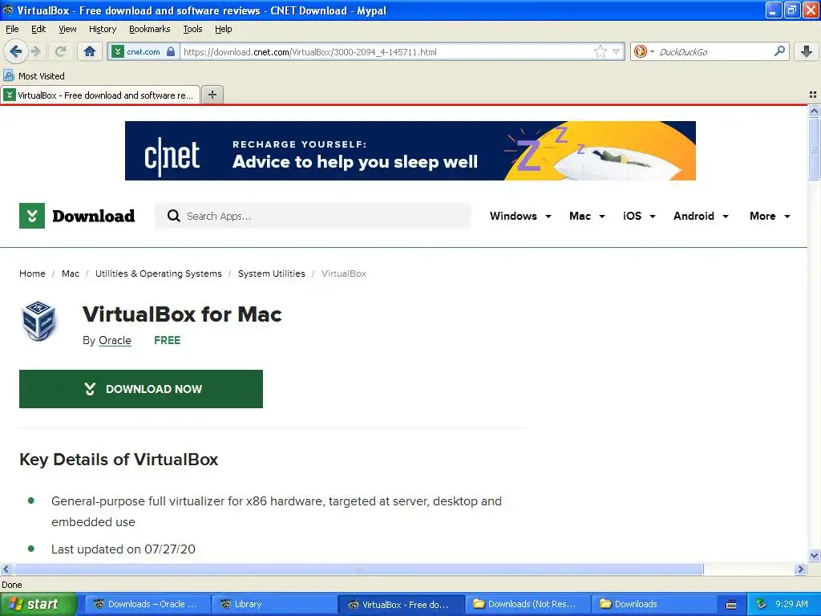Reload the page with the refresh icon
821x616 pixels.
tap(60, 51)
